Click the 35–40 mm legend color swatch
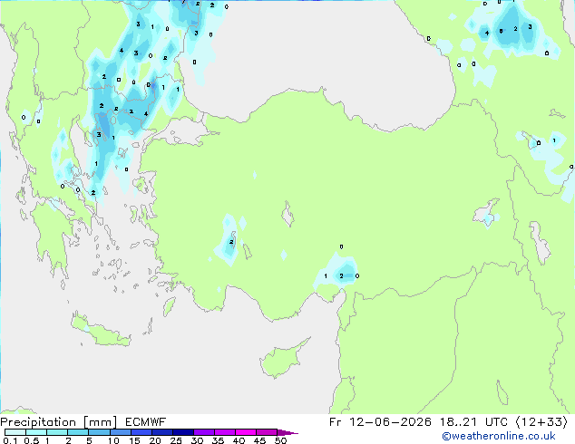Screen dimensions: 575x444 click(224, 432)
